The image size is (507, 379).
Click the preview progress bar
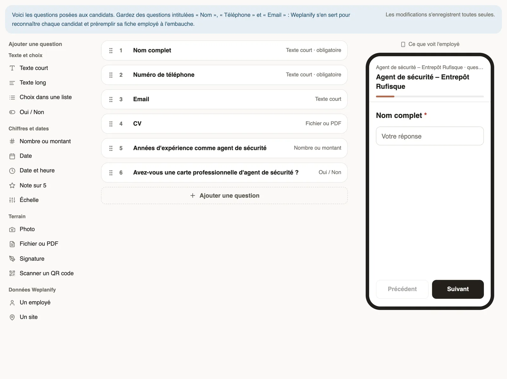(x=430, y=96)
